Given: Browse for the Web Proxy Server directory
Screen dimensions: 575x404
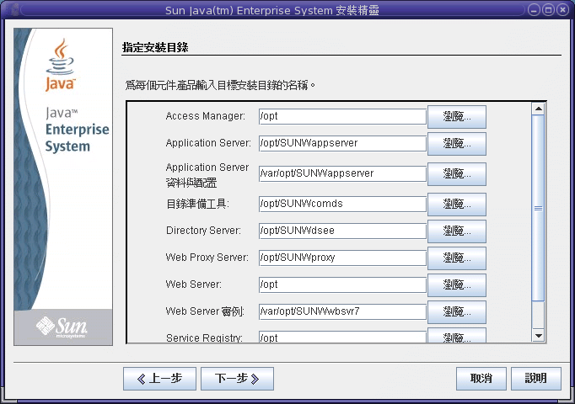Looking at the screenshot, I should [457, 258].
